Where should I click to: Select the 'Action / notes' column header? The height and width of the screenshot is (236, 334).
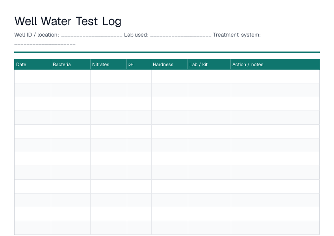275,65
